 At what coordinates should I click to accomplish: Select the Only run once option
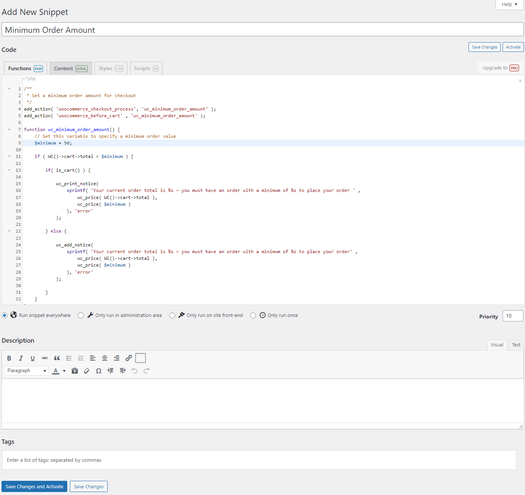[x=253, y=315]
